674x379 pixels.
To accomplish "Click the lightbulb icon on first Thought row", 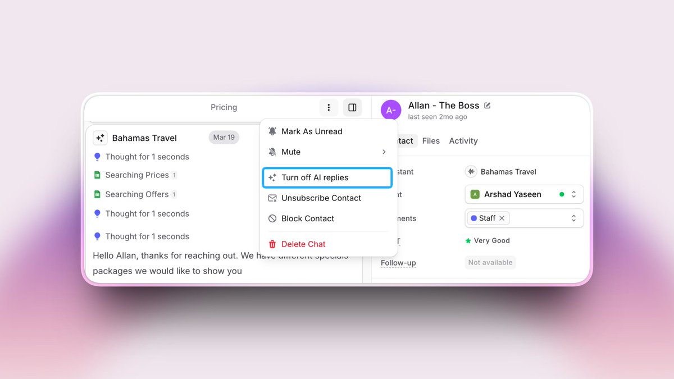I will click(x=97, y=157).
